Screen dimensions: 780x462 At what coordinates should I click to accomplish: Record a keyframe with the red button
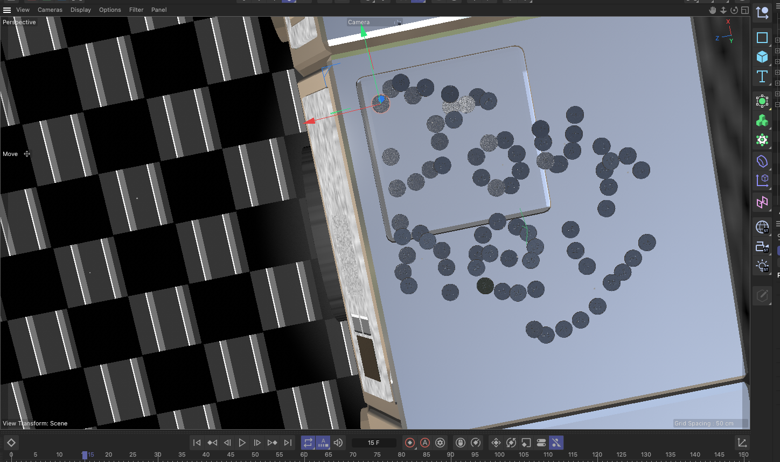tap(410, 443)
